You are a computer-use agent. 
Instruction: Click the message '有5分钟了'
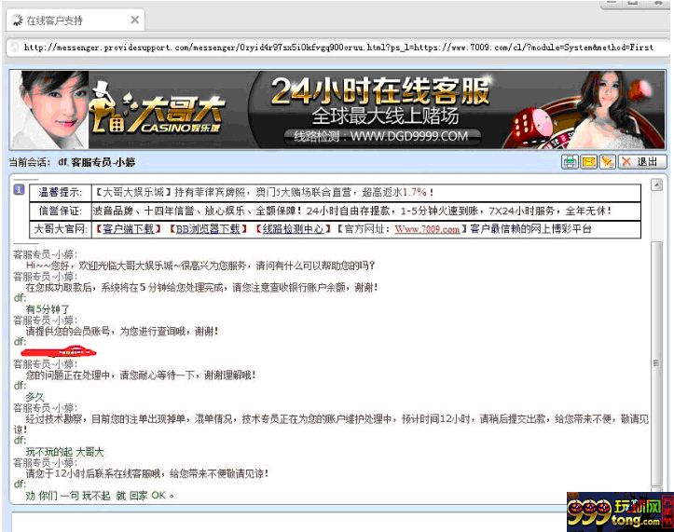[48, 309]
